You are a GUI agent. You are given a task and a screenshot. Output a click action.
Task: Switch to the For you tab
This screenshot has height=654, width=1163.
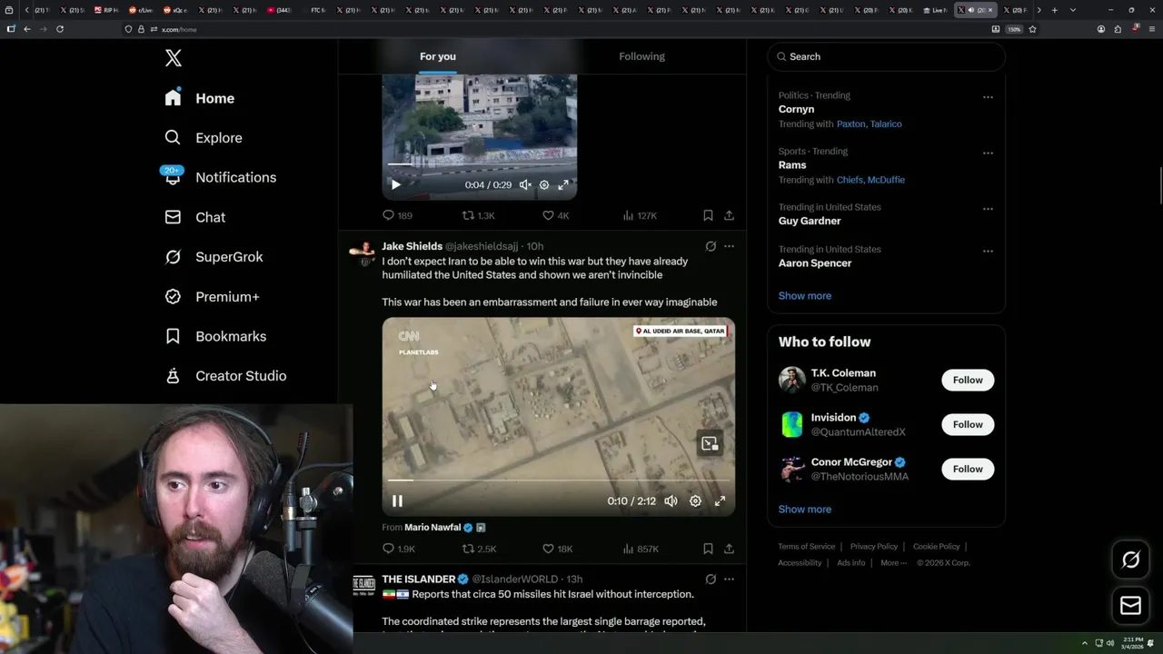click(438, 56)
